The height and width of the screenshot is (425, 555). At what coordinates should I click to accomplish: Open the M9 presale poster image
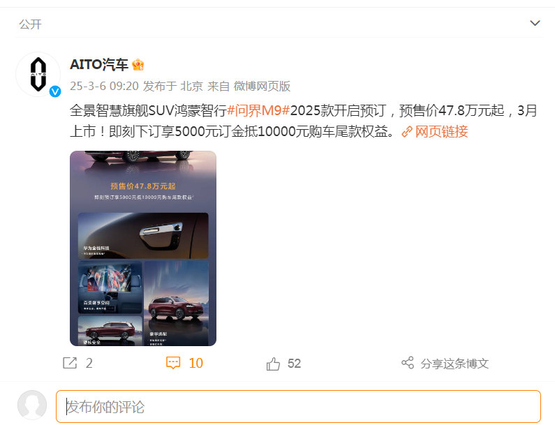point(143,248)
